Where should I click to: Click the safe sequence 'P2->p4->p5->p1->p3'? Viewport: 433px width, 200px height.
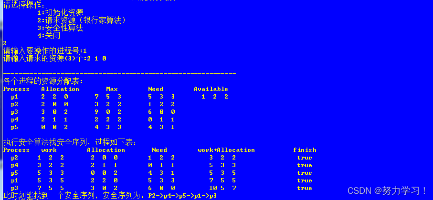tap(182, 196)
